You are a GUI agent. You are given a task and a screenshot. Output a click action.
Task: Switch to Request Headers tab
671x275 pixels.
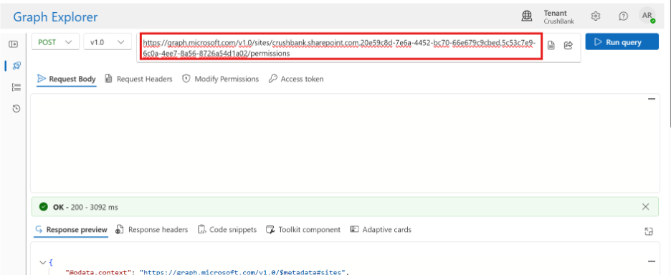coord(138,79)
